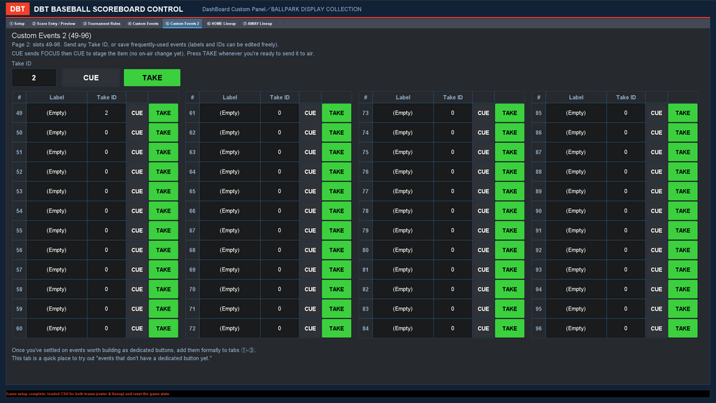Image resolution: width=716 pixels, height=403 pixels.
Task: Click CUE for slot 50
Action: (137, 132)
